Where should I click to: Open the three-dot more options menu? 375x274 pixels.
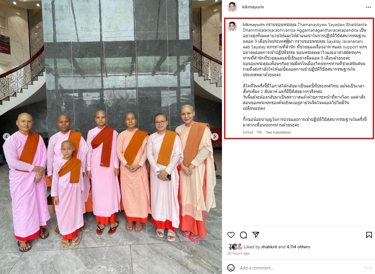click(x=368, y=7)
